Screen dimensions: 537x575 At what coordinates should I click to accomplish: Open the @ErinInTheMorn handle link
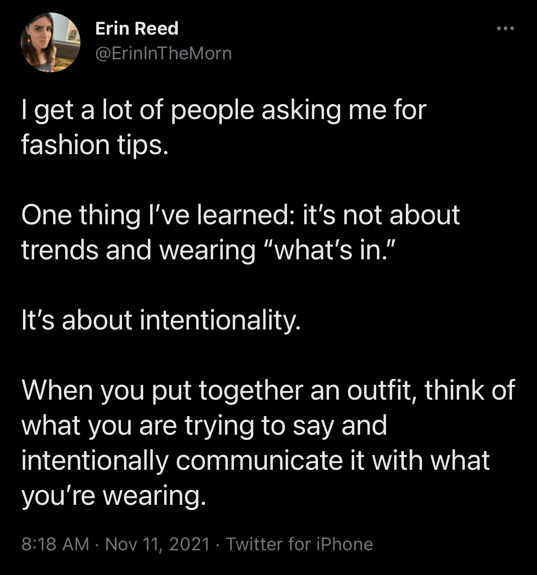[x=163, y=53]
